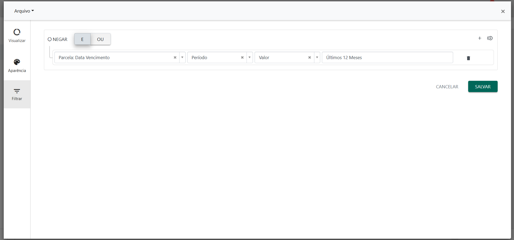This screenshot has width=514, height=240.
Task: Open the Arquivo menu
Action: point(24,11)
